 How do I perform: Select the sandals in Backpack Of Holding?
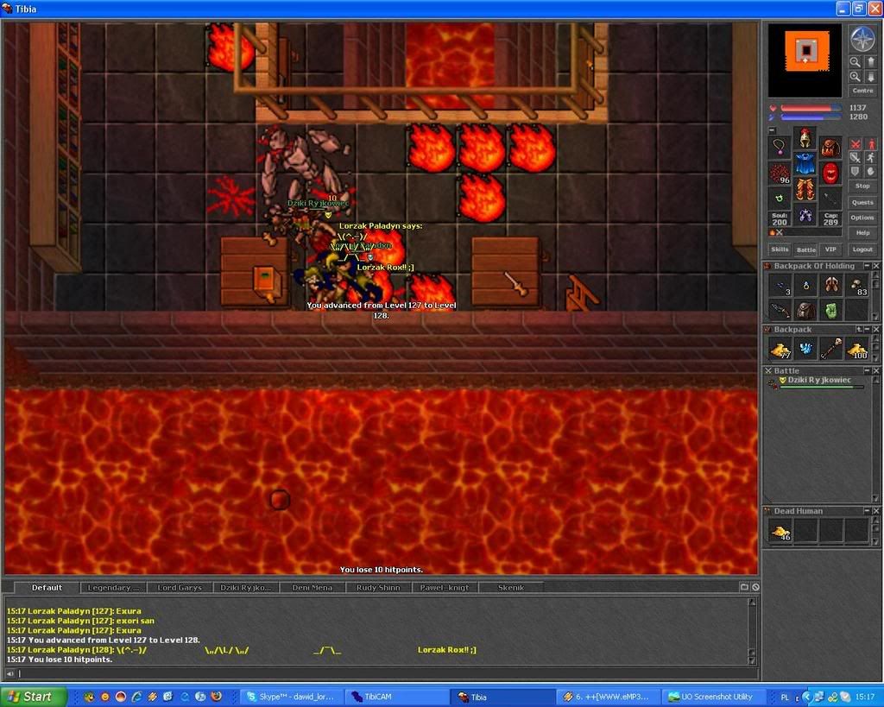pos(831,285)
